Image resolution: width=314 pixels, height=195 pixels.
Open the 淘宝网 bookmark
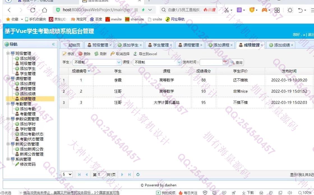point(78,19)
